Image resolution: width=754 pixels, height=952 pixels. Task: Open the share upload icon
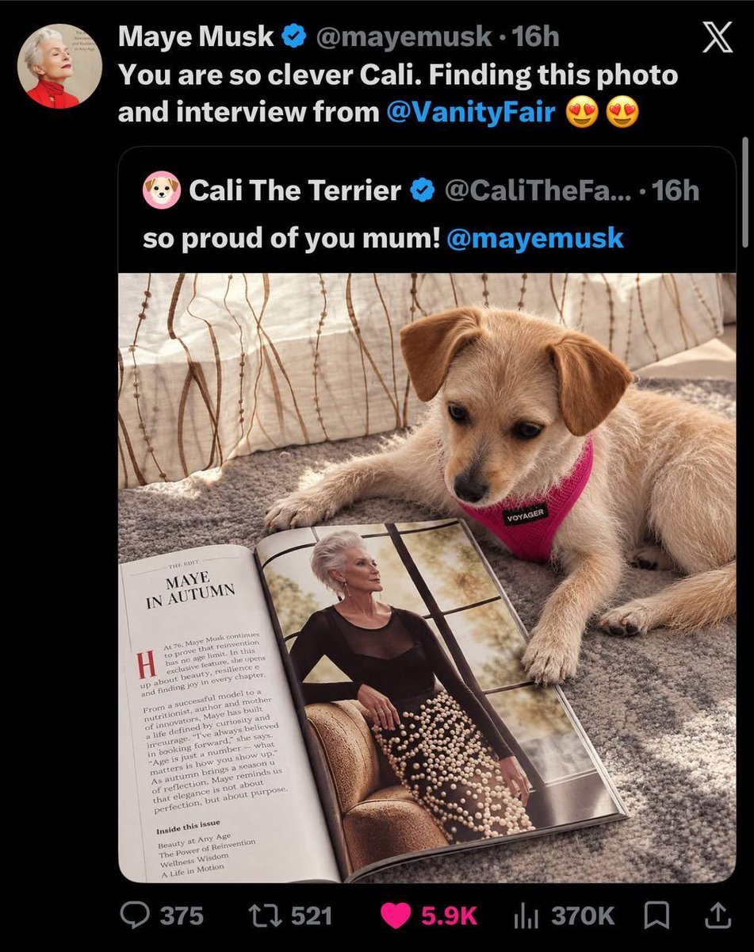click(x=718, y=916)
